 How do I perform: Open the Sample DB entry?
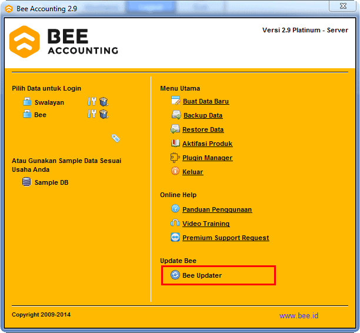(51, 182)
